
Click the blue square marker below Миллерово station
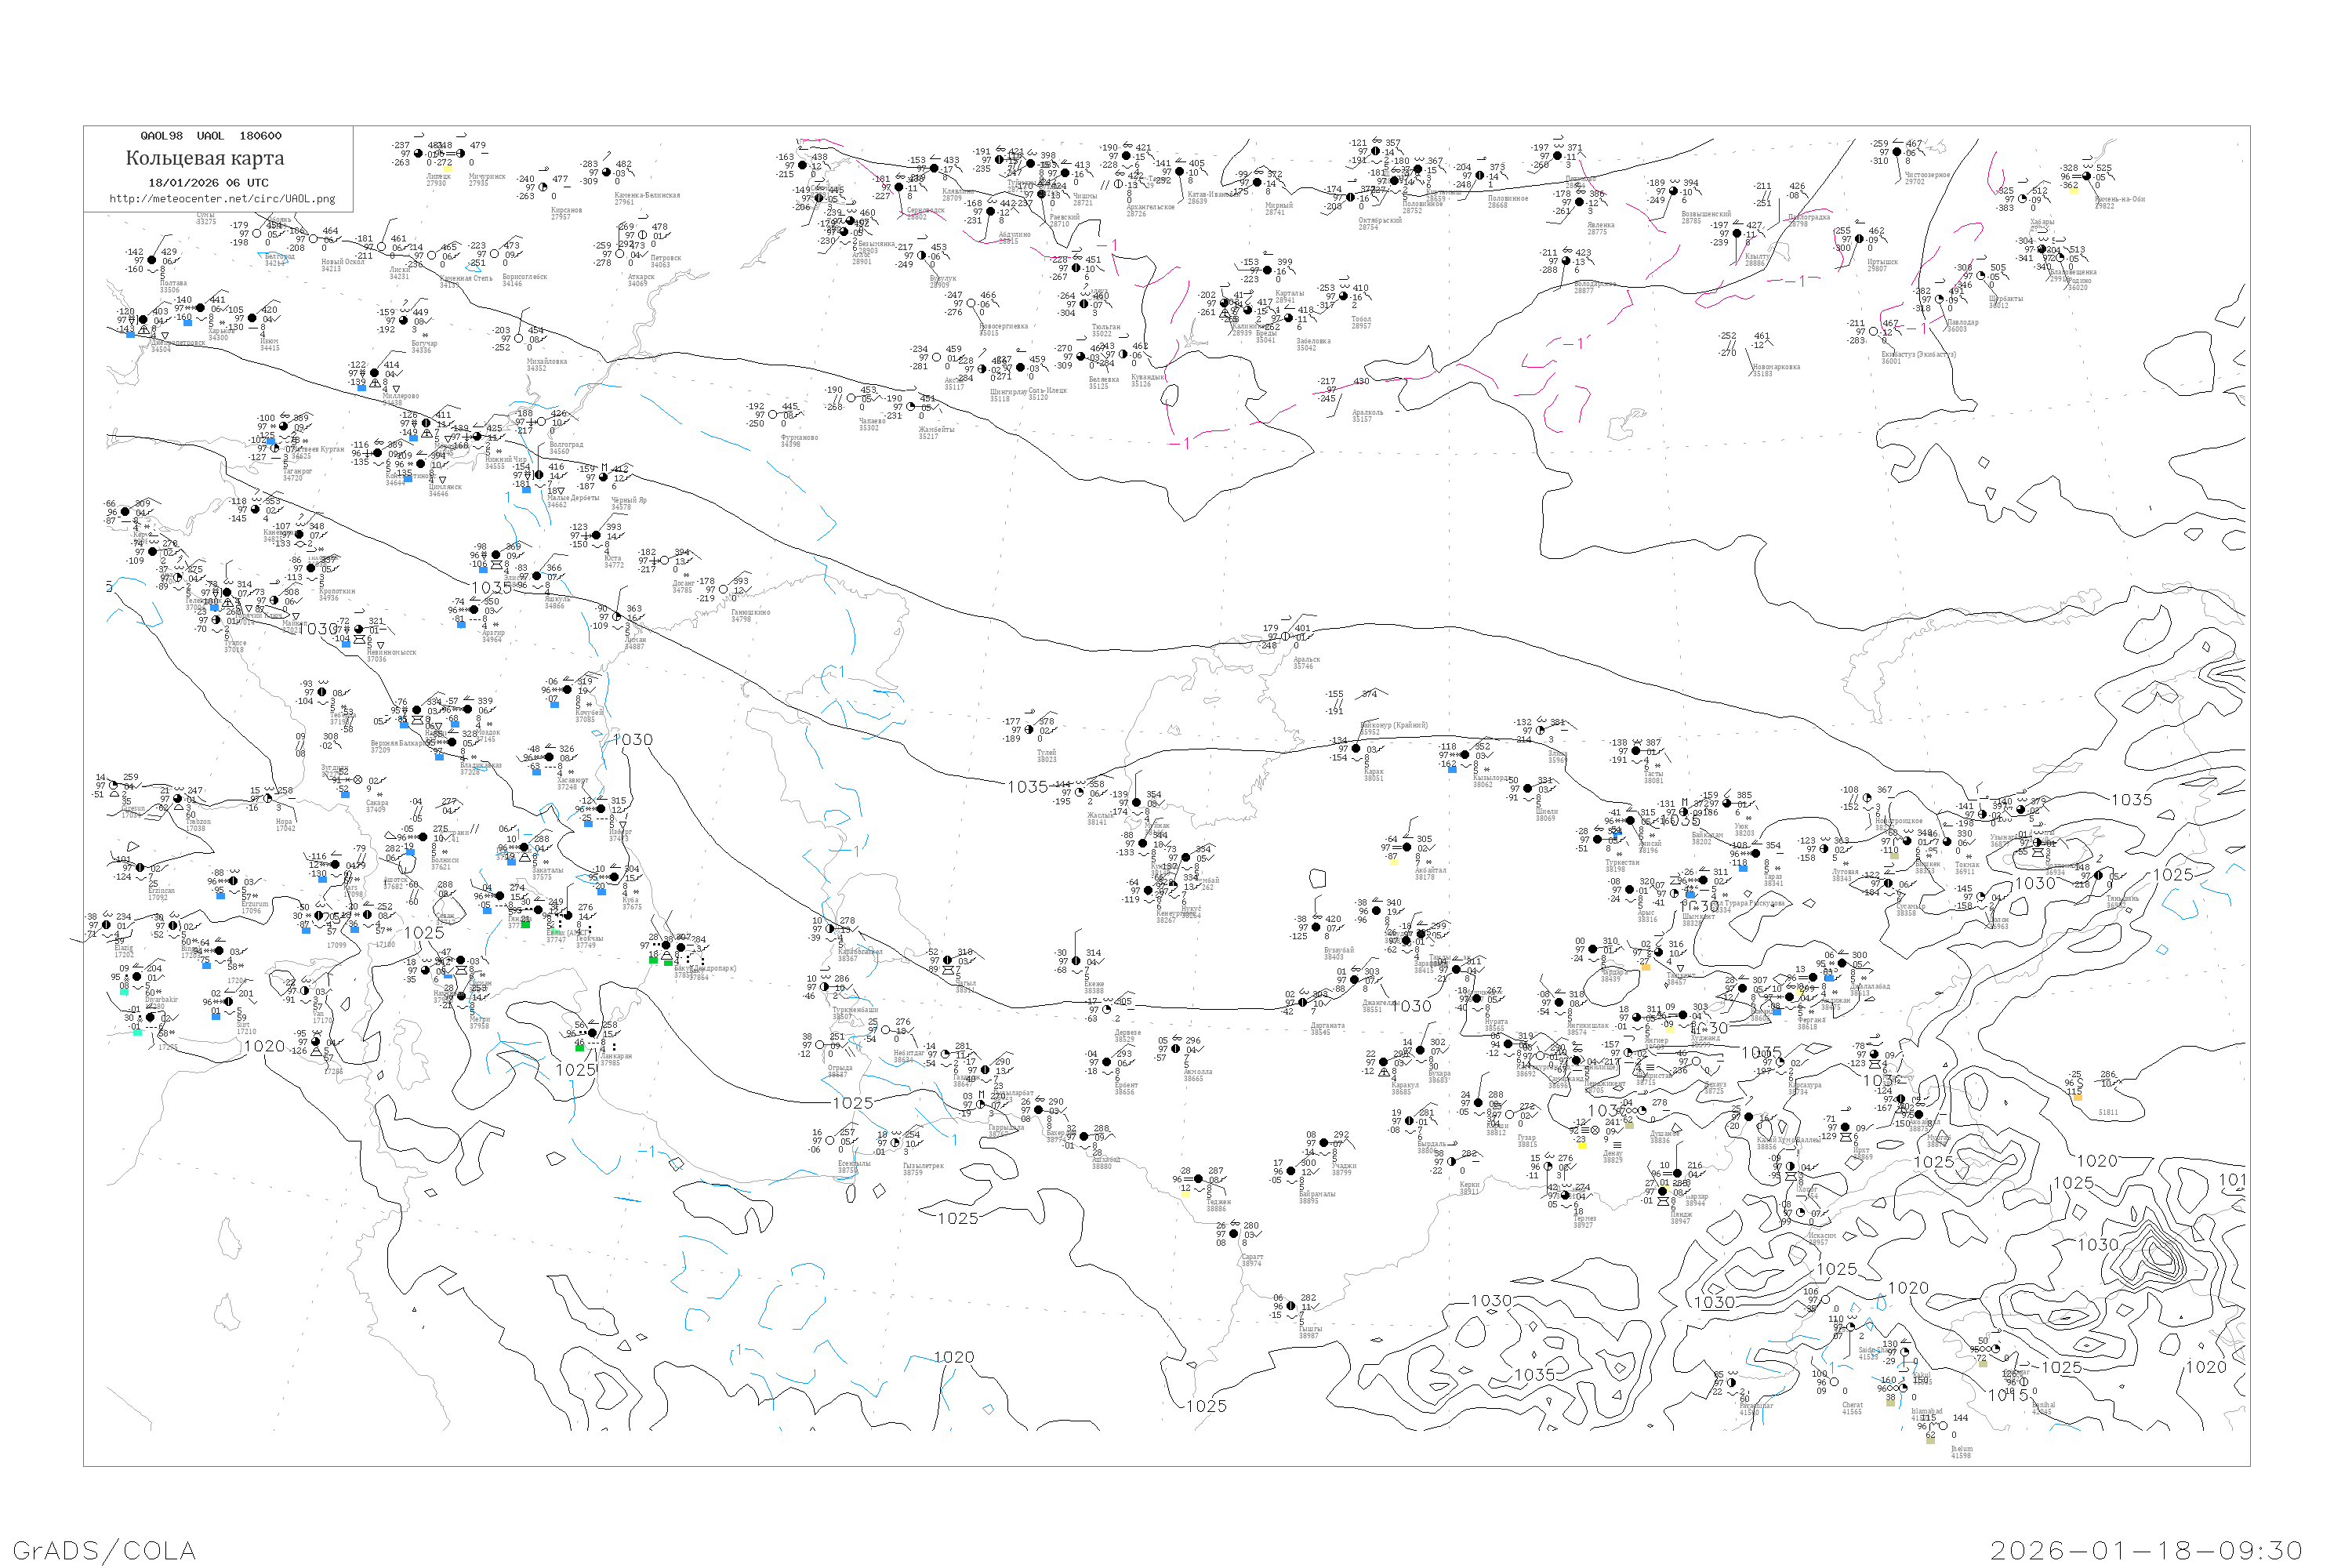[x=361, y=388]
